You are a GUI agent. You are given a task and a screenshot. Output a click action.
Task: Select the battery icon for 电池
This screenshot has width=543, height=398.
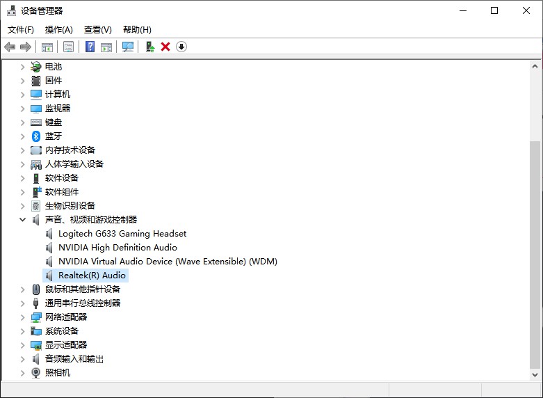point(36,67)
